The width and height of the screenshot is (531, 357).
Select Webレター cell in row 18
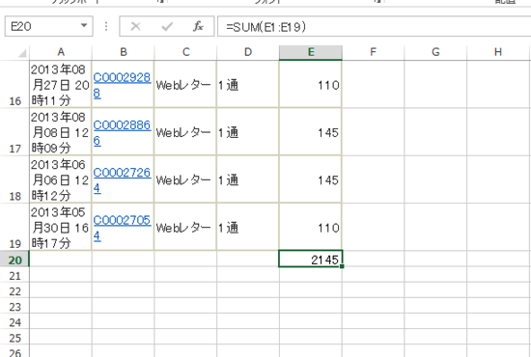[x=185, y=179]
